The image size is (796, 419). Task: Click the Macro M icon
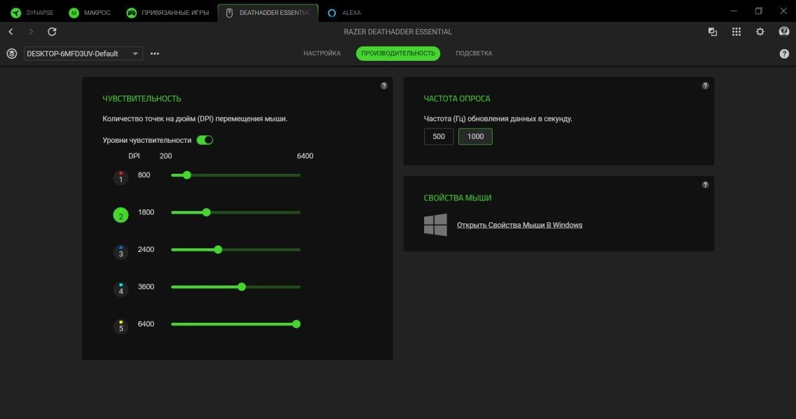tap(74, 12)
